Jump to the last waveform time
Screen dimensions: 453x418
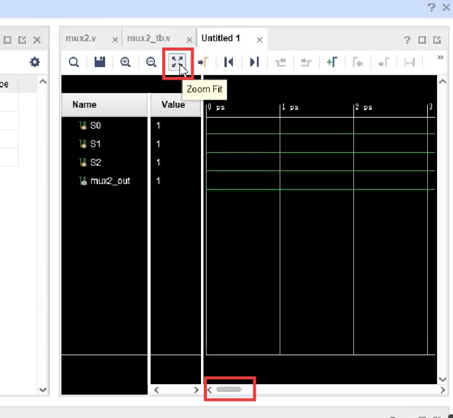[254, 62]
